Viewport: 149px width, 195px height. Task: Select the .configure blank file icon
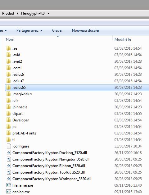pyautogui.click(x=9, y=146)
